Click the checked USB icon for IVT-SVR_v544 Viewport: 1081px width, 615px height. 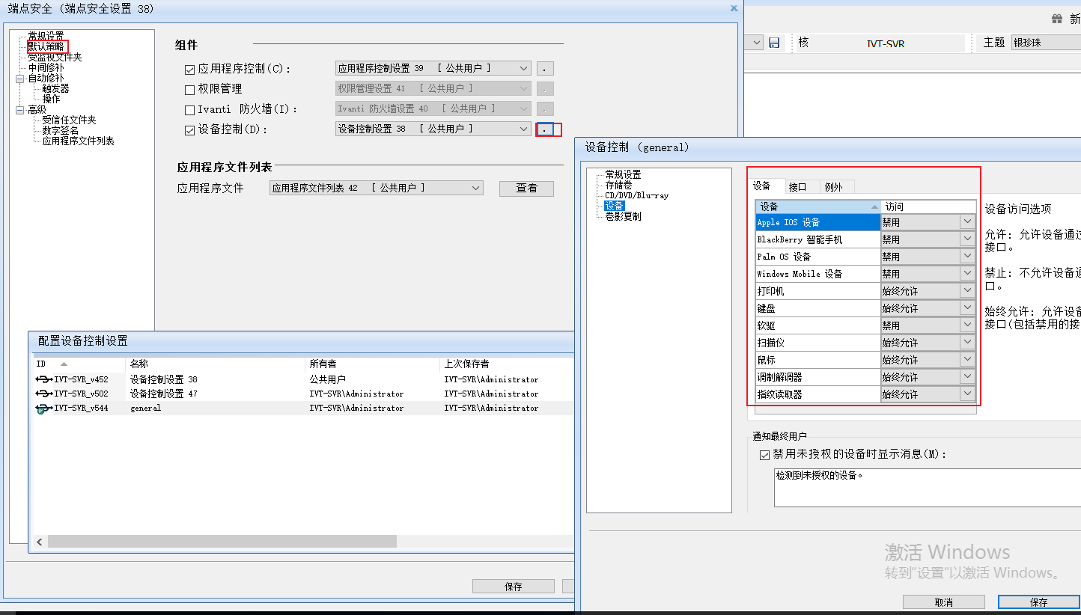43,409
